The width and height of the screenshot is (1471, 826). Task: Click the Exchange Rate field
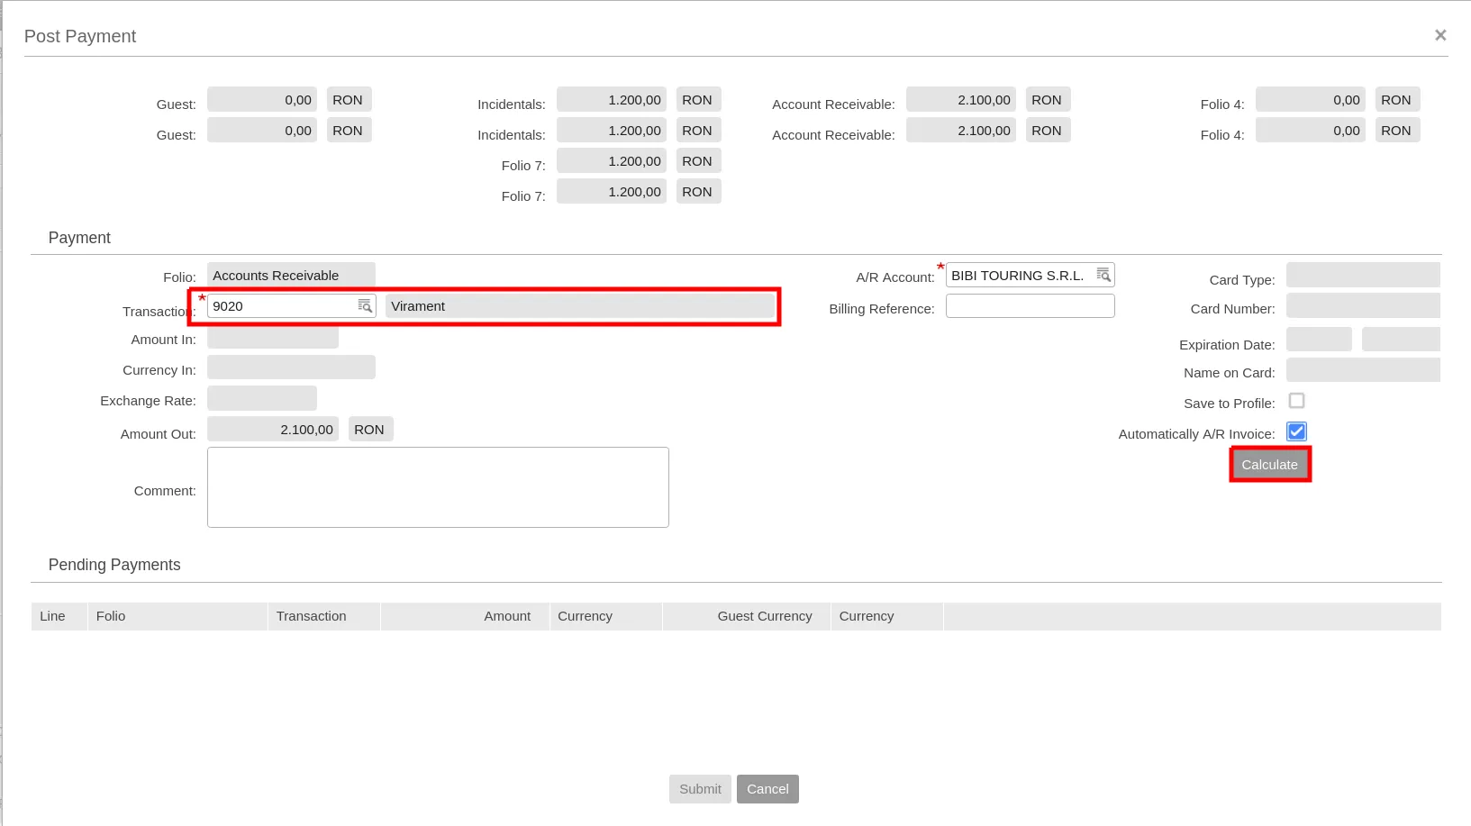tap(262, 398)
